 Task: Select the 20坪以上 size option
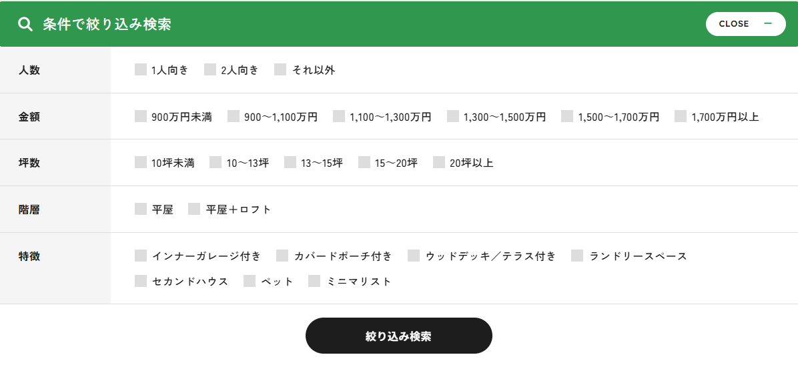439,162
